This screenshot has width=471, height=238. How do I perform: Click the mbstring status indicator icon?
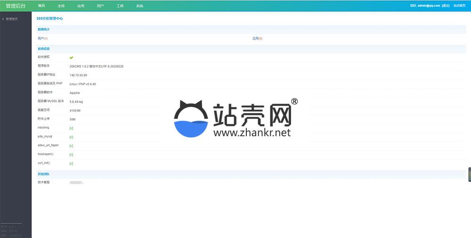point(71,128)
